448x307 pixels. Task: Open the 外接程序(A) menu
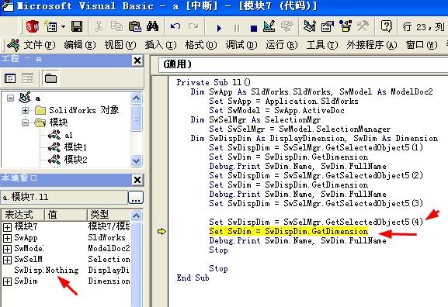pos(372,45)
